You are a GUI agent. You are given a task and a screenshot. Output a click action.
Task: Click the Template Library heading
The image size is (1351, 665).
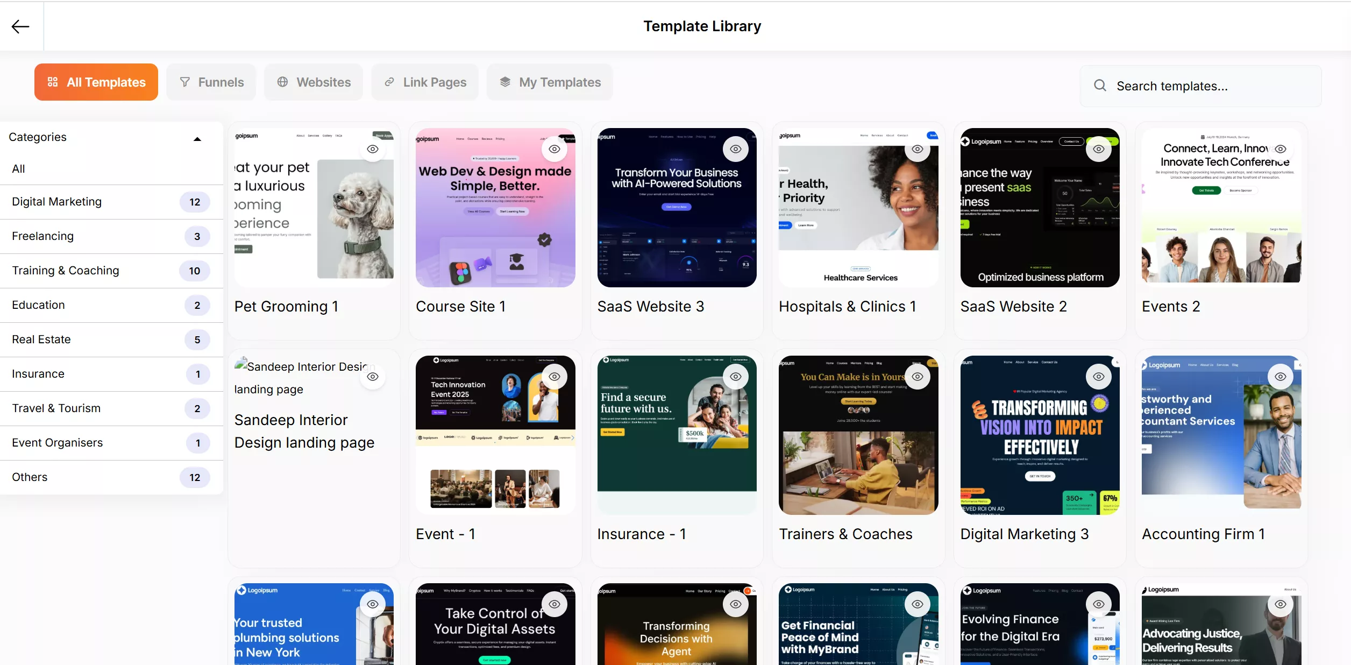tap(702, 26)
